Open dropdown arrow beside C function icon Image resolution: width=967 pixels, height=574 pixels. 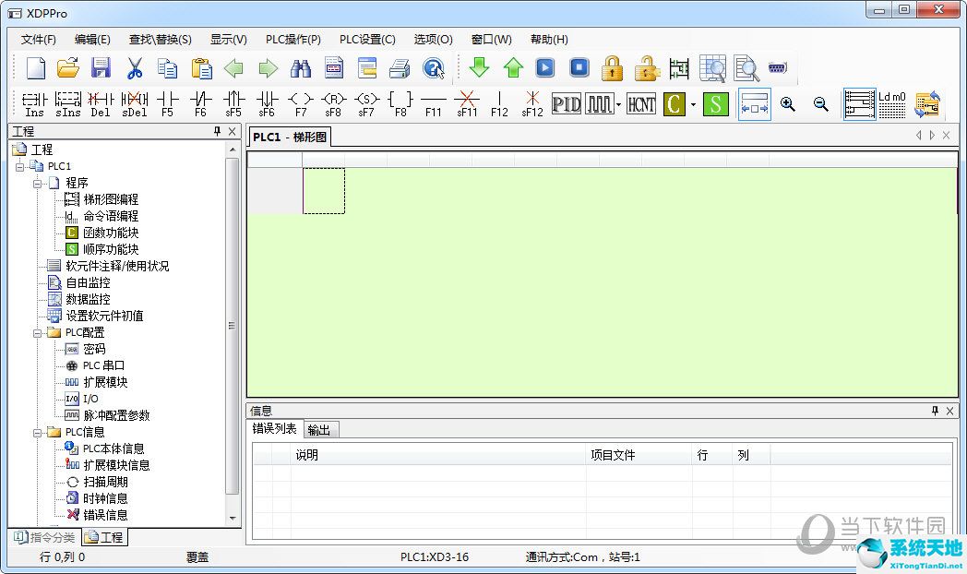[x=693, y=104]
